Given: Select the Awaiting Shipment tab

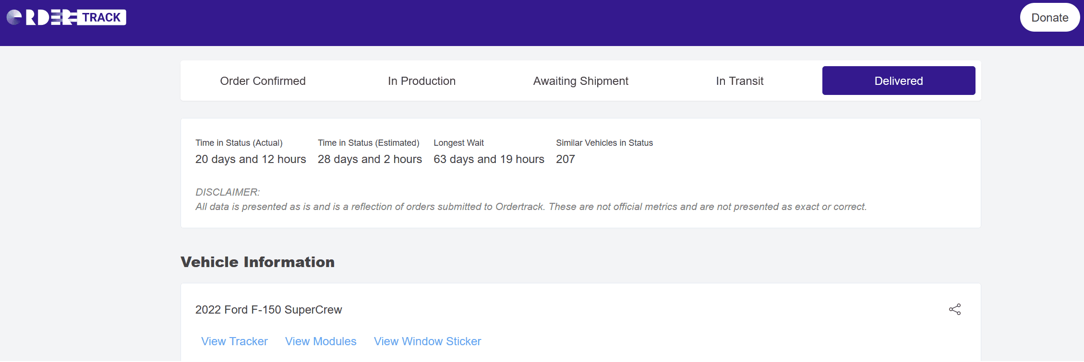Looking at the screenshot, I should pos(580,81).
